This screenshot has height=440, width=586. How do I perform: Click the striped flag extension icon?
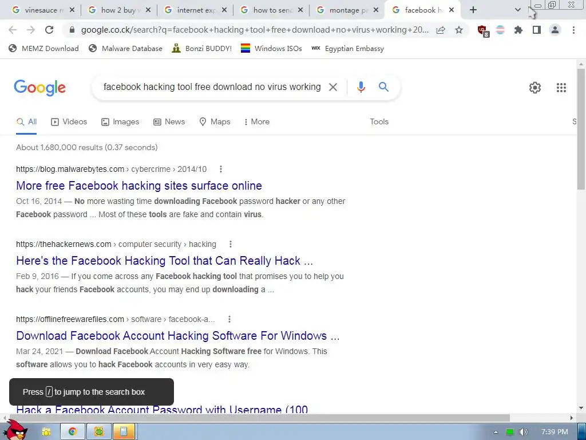pos(500,30)
